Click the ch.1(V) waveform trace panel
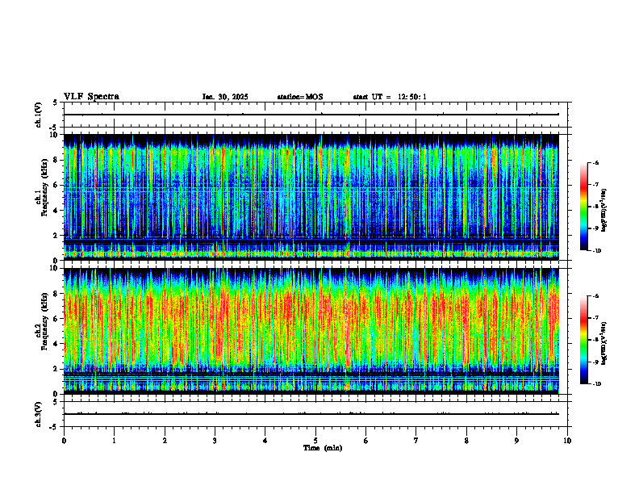 (x=315, y=115)
